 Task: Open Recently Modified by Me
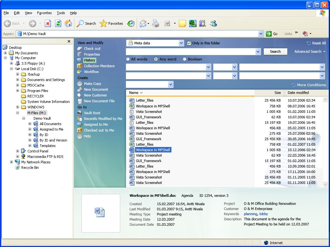pyautogui.click(x=103, y=119)
